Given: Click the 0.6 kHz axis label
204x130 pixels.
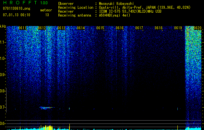Looking at the screenshot, I should pos(3,123).
